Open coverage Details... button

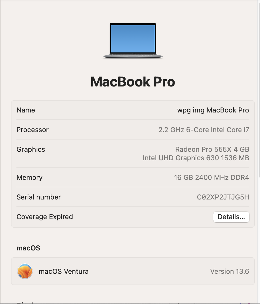tap(231, 217)
